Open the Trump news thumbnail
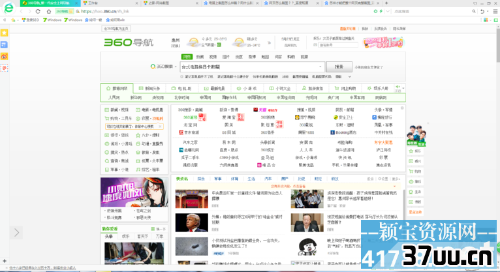 tap(192, 222)
